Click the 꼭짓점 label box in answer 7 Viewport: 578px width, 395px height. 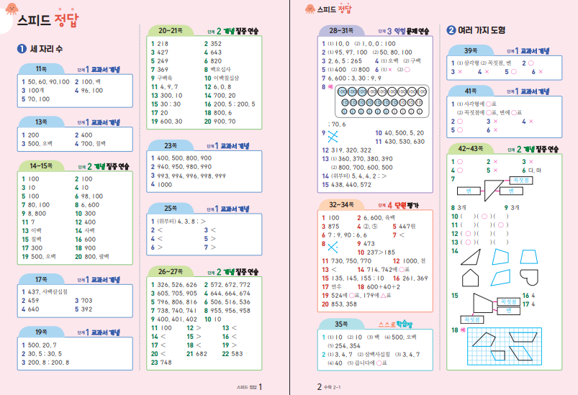point(521,180)
